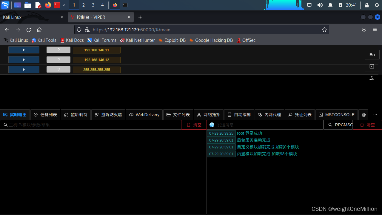Screen dimensions: 382x215
Task: Open the Kali NetHunter bookmark
Action: (138, 40)
